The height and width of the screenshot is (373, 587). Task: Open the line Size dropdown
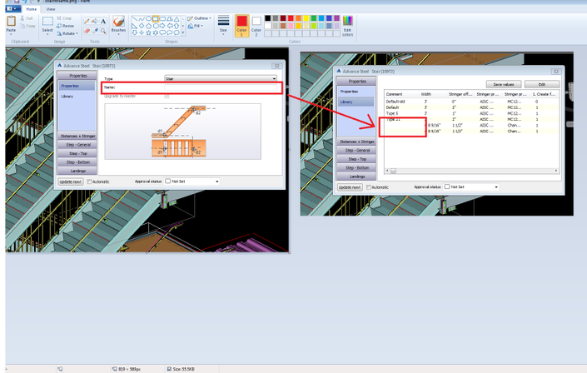click(x=223, y=26)
